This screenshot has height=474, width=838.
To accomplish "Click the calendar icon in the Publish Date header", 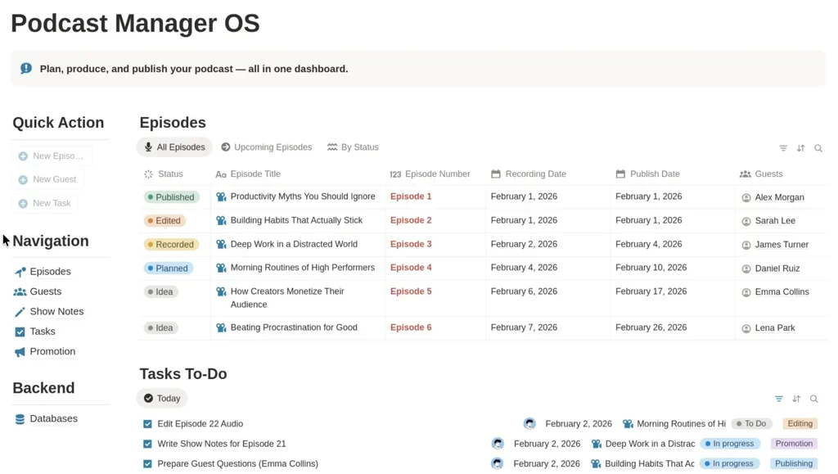I will (620, 174).
